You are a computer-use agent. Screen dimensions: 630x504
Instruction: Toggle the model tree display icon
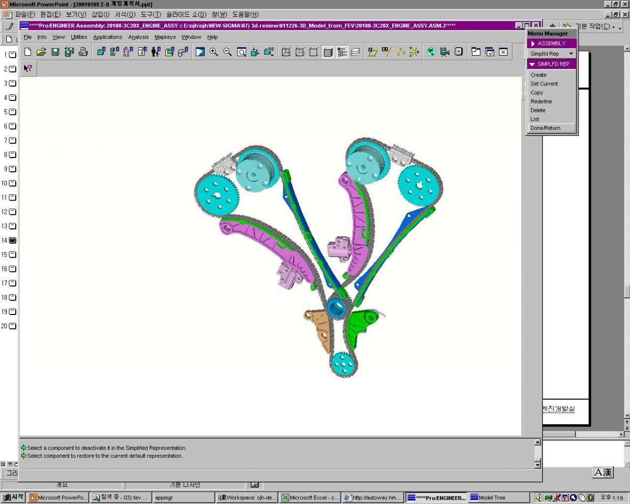click(x=342, y=51)
